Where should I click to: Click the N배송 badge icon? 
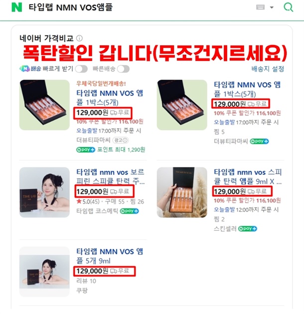click(x=24, y=69)
